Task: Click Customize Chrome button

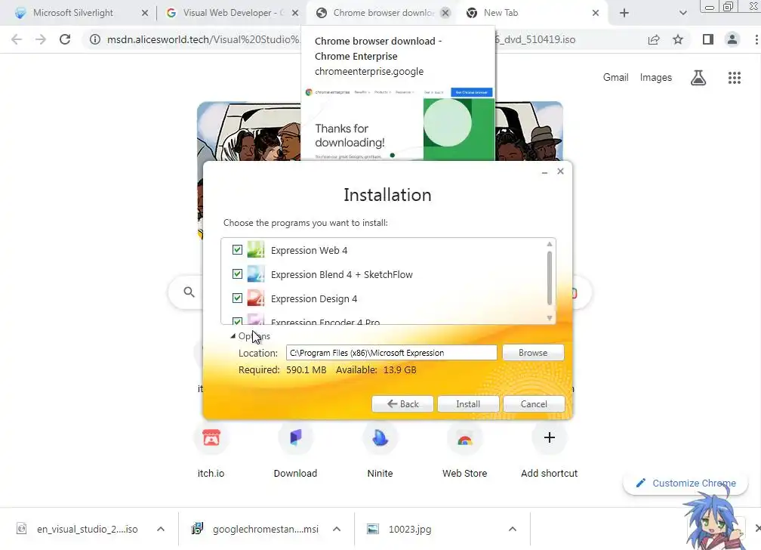Action: pyautogui.click(x=686, y=483)
